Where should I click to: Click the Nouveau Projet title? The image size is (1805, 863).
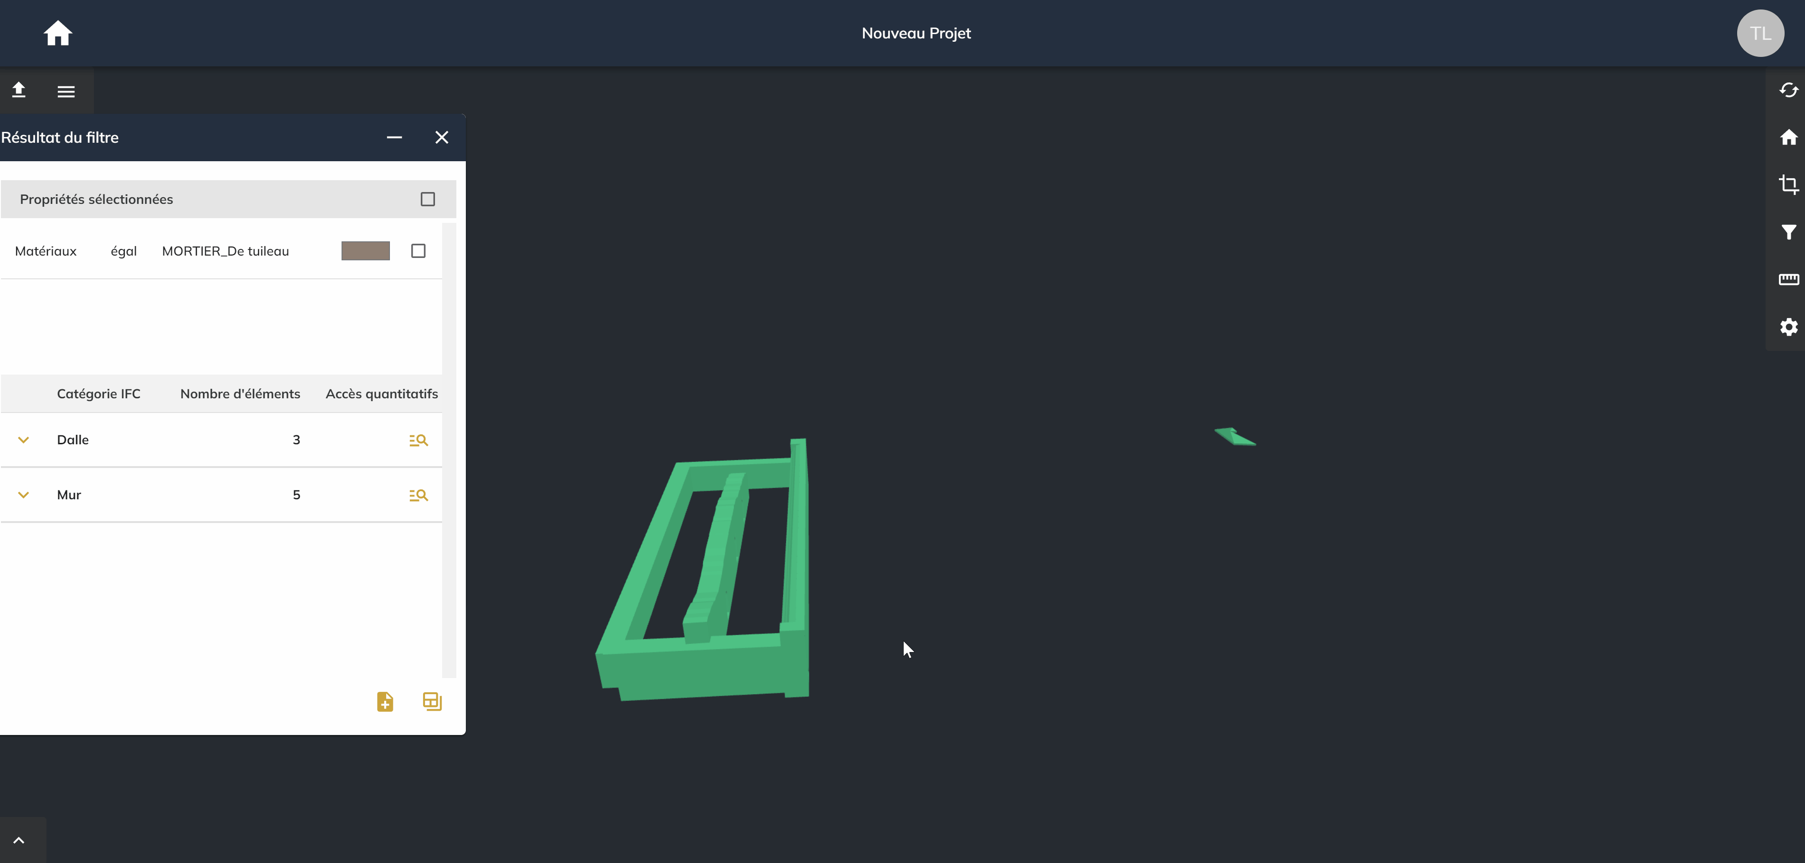coord(916,33)
